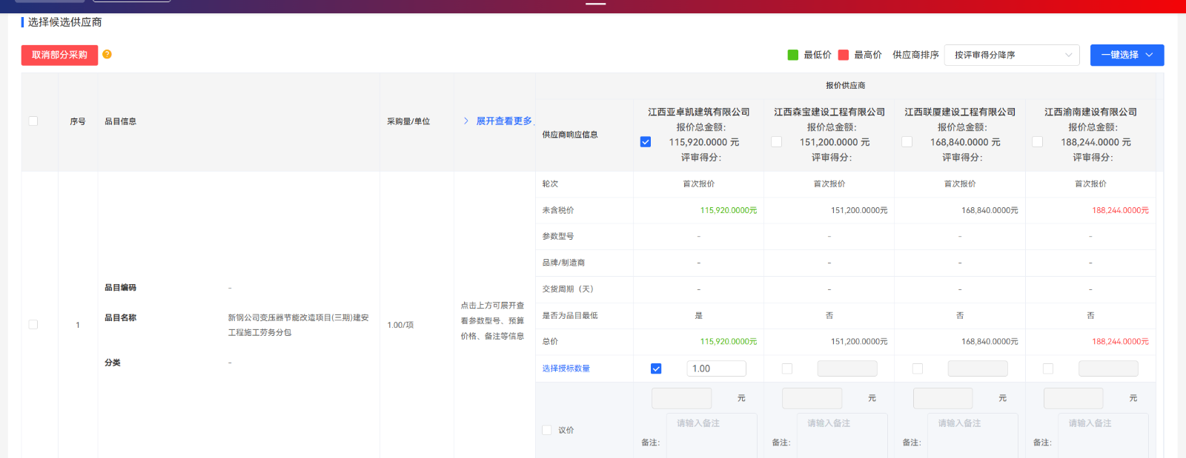1186x458 pixels.
Task: Click the red 最高价 legend swatch
Action: pos(844,55)
